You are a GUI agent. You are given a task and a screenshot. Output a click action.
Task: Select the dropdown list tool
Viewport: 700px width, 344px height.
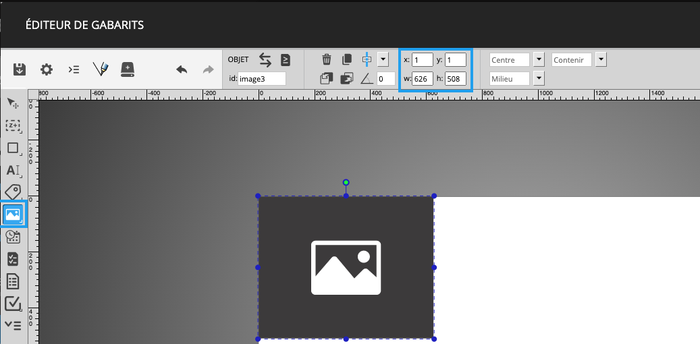click(13, 326)
